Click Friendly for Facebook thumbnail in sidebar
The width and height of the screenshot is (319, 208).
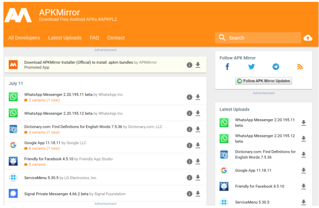point(224,186)
